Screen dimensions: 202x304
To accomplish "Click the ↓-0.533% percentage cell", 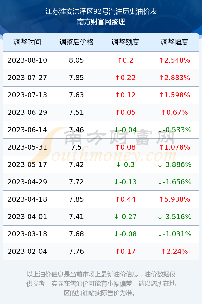I will tap(174, 130).
